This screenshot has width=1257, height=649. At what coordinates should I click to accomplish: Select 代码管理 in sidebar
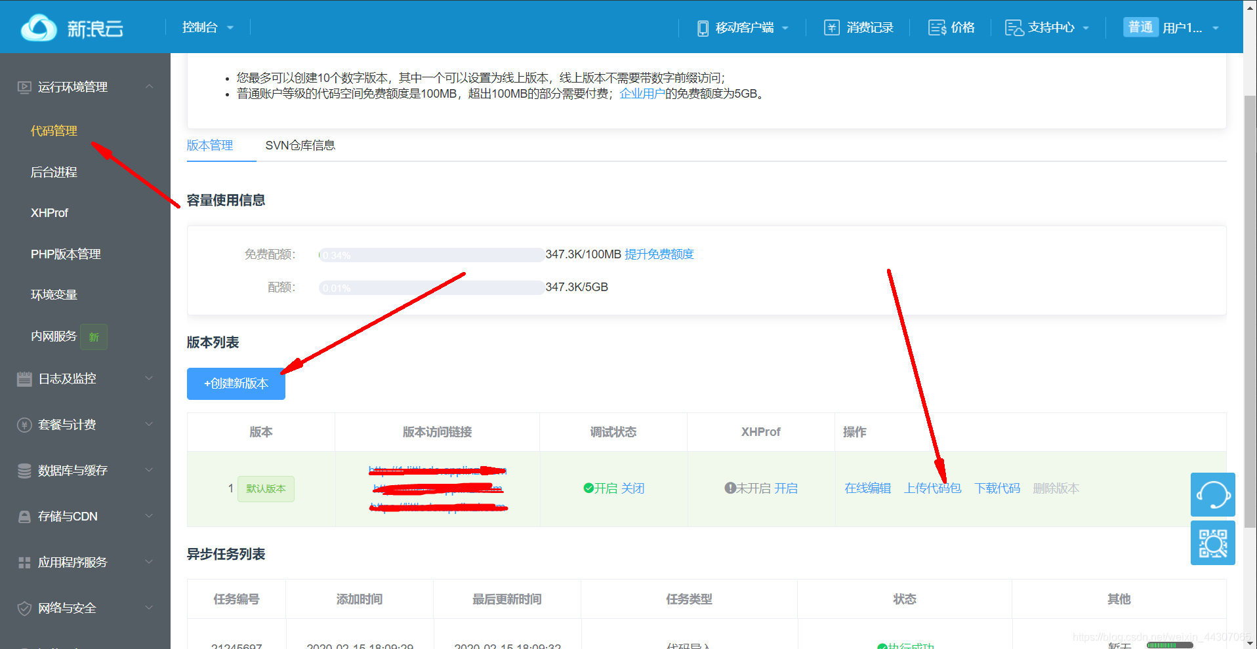click(x=54, y=131)
